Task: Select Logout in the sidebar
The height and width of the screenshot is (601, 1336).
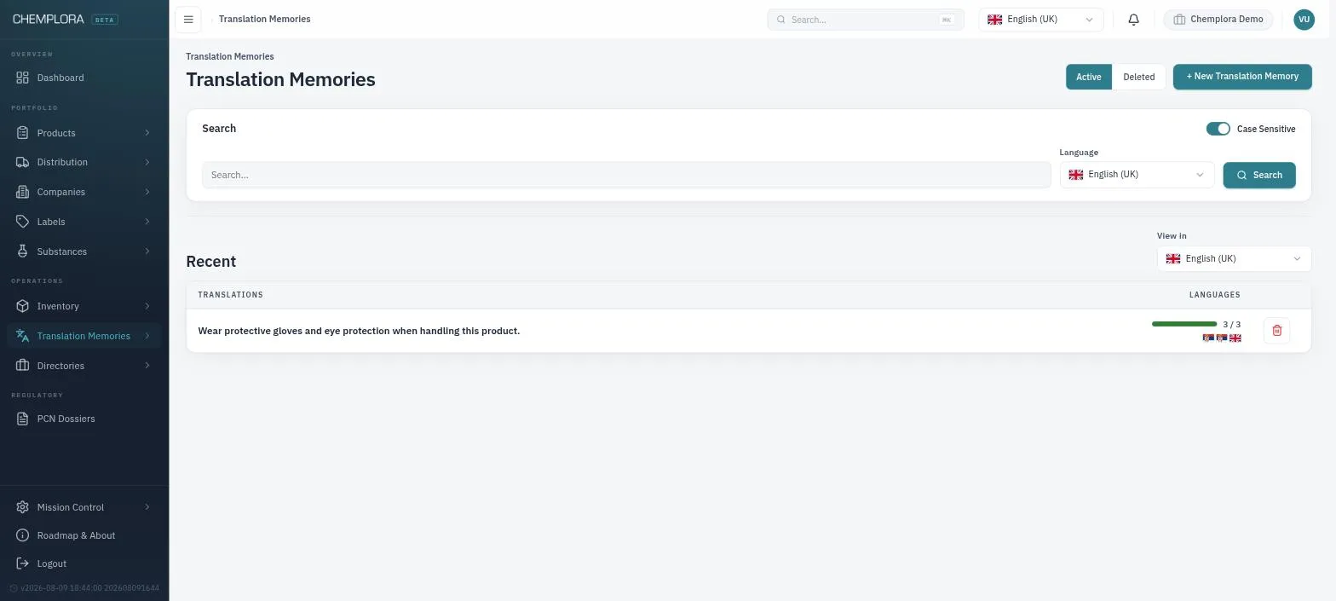Action: click(84, 563)
